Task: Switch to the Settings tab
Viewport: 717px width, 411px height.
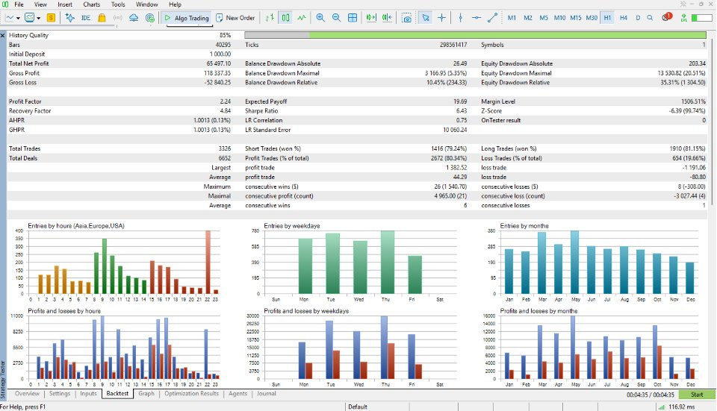Action: (x=60, y=394)
